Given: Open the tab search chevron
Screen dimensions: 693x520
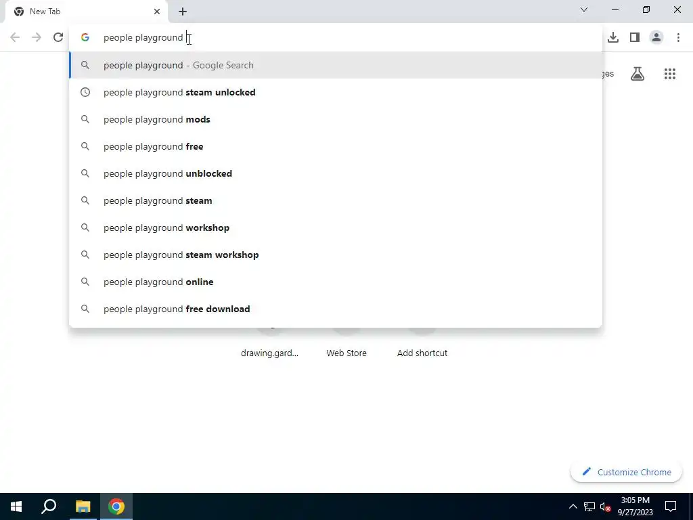Looking at the screenshot, I should (584, 9).
